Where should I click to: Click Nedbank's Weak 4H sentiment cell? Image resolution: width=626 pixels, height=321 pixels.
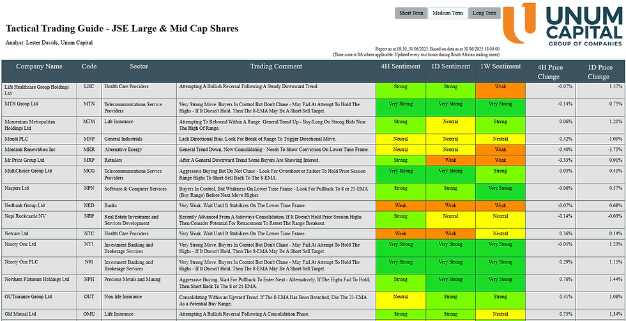click(401, 205)
